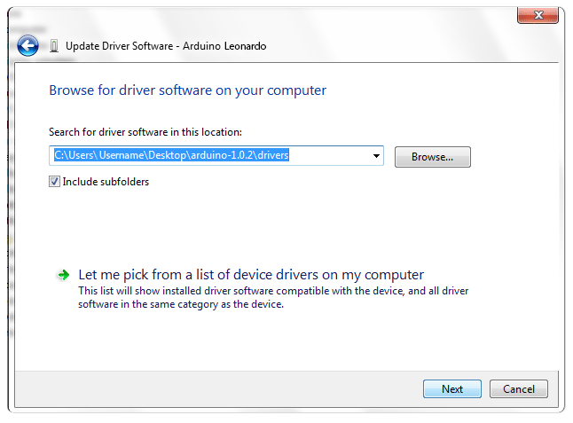This screenshot has height=423, width=573.
Task: Click the device icon in the title bar
Action: click(54, 46)
